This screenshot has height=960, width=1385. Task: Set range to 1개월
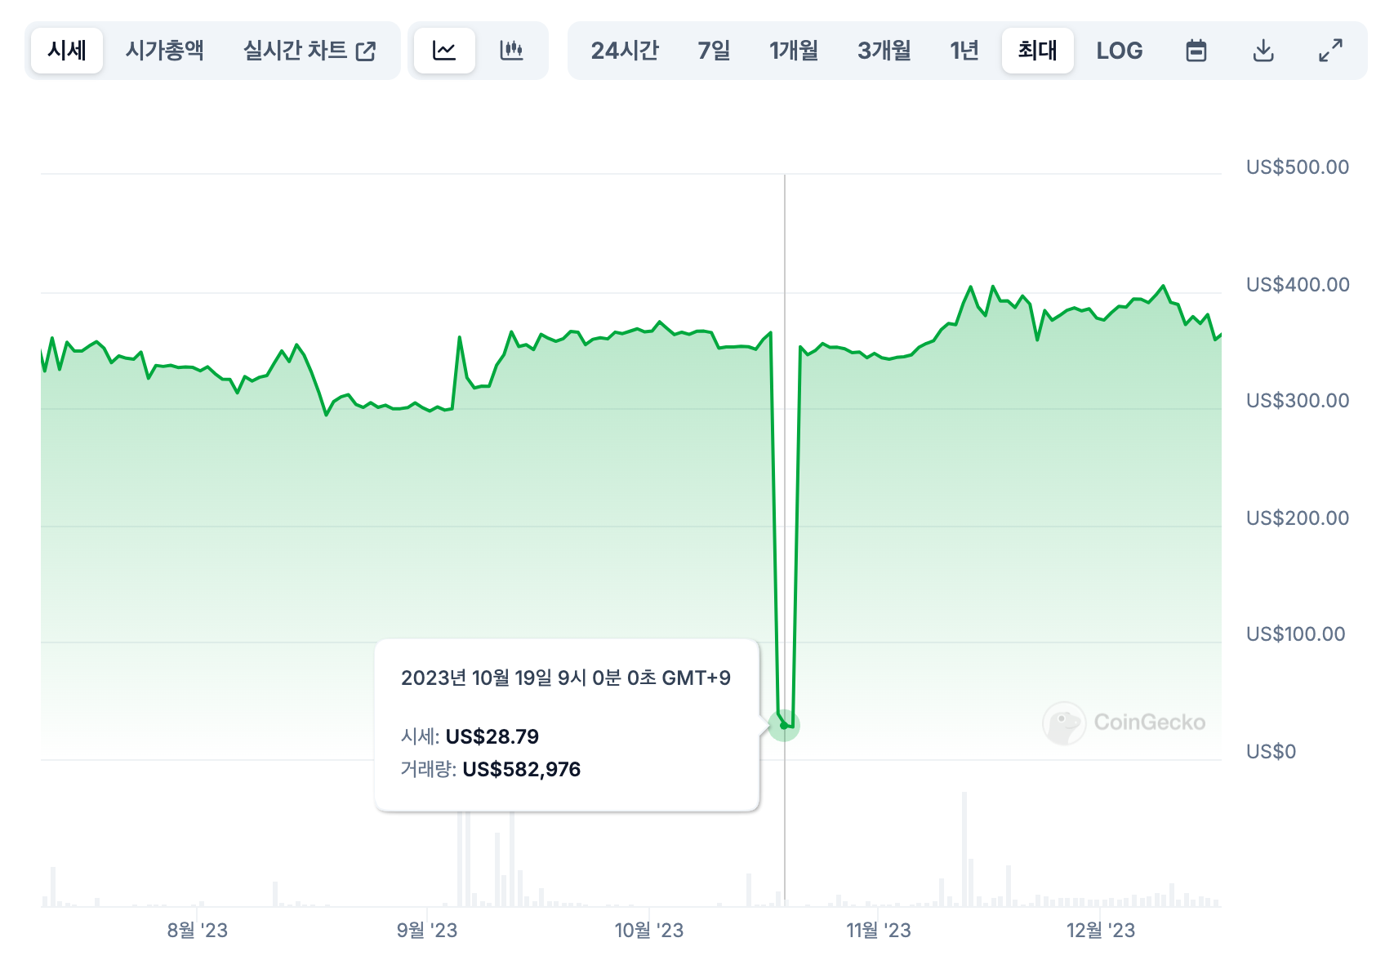[794, 51]
